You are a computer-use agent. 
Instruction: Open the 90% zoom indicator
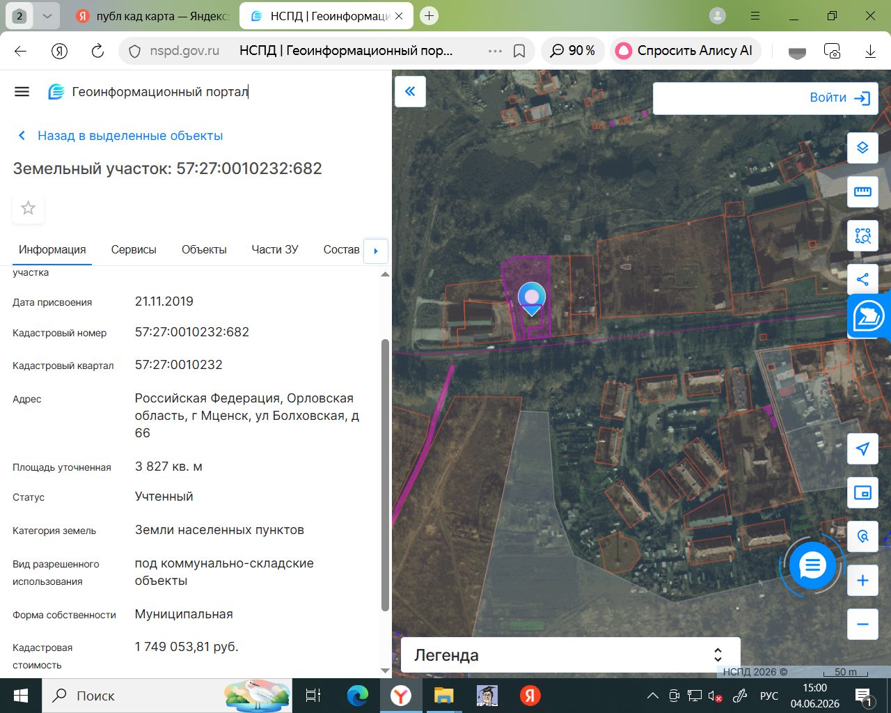coord(573,51)
